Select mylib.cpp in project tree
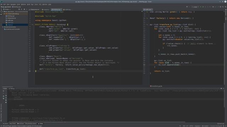 point(10,20)
